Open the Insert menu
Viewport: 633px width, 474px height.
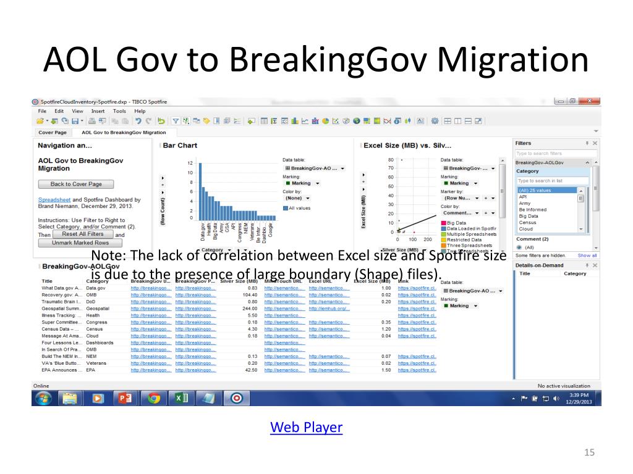point(98,111)
